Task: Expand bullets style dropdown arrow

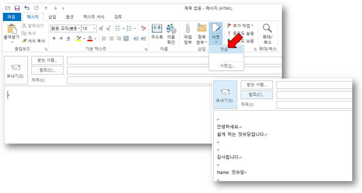Action: (x=123, y=29)
